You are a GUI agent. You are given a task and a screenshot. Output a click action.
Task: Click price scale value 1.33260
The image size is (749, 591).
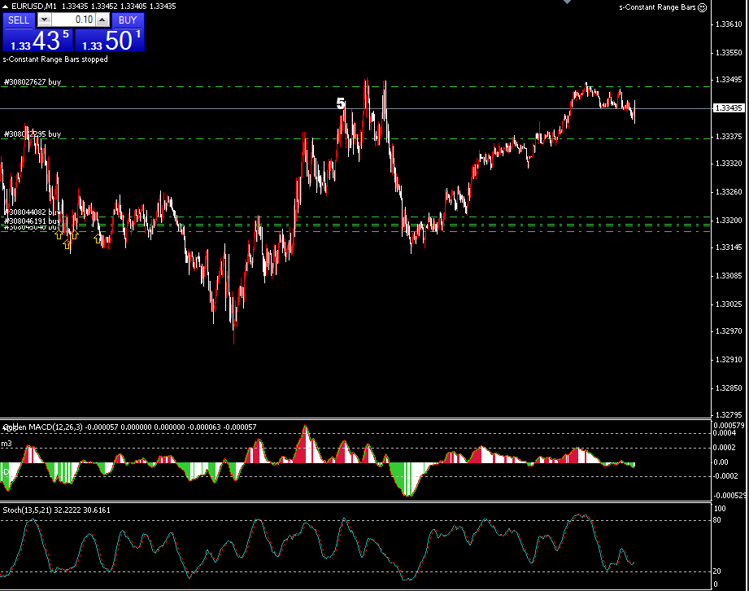pos(729,192)
